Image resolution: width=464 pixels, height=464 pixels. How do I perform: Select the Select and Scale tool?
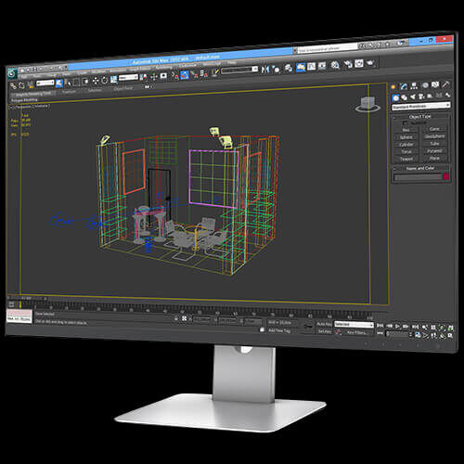pos(114,79)
